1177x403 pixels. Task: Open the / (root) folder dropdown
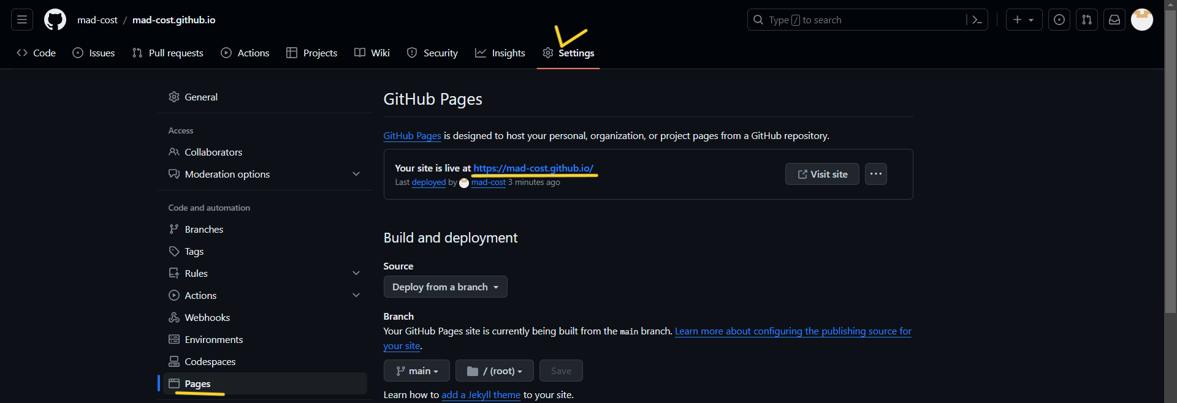coord(494,371)
